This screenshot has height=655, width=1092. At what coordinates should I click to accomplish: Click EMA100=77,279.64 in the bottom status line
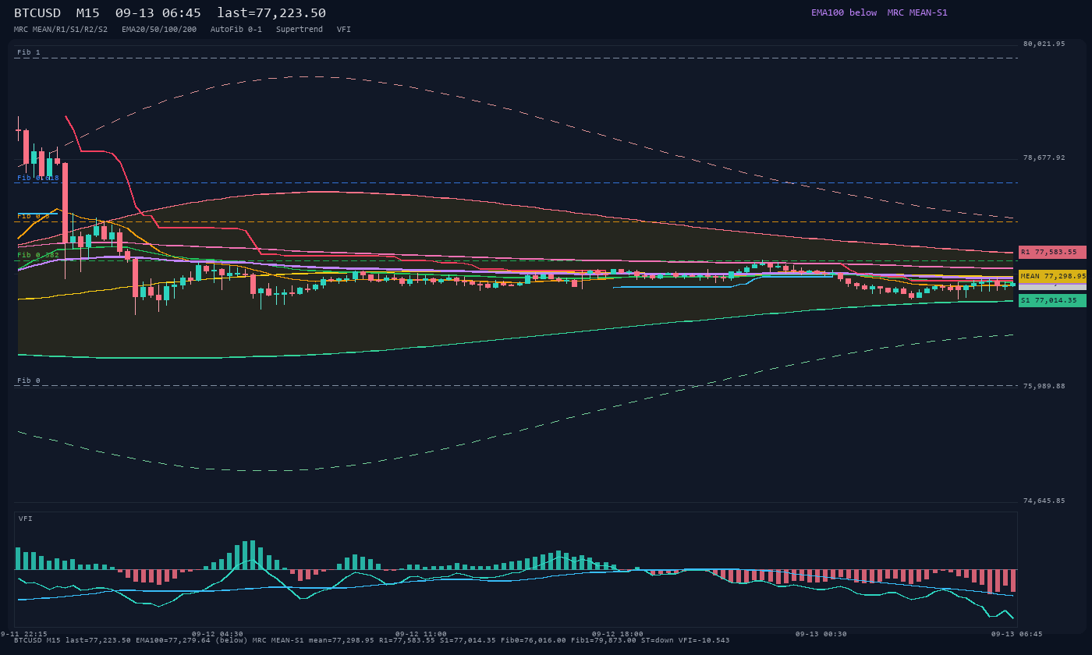click(x=173, y=640)
